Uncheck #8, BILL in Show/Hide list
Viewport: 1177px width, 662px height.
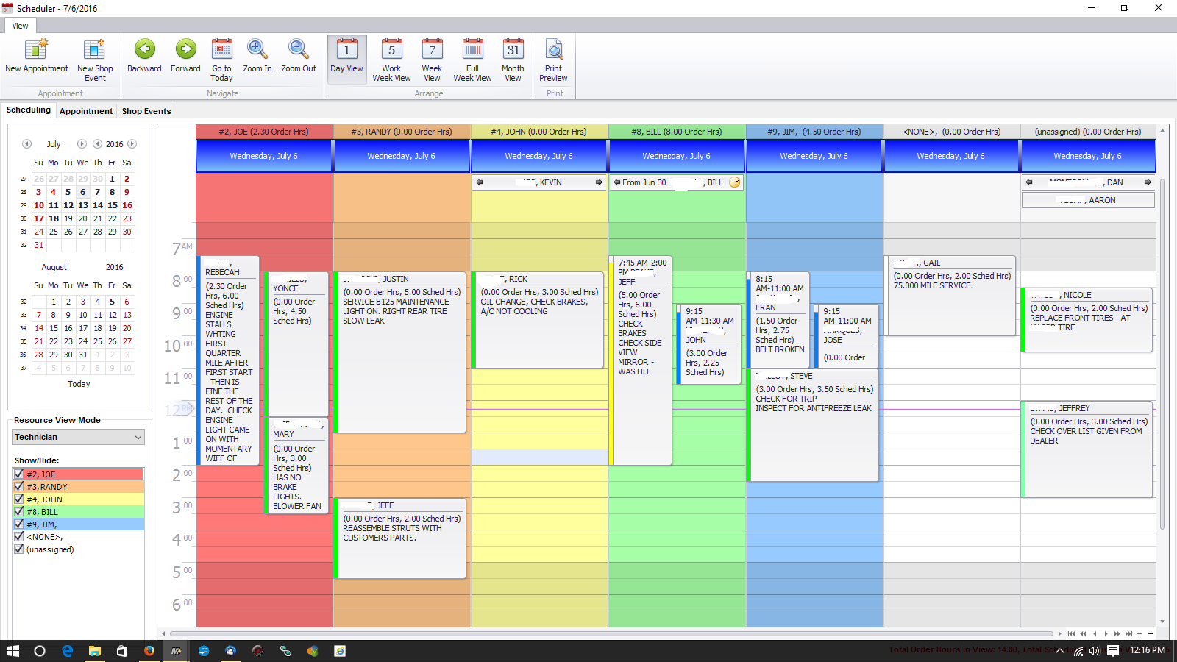click(19, 512)
